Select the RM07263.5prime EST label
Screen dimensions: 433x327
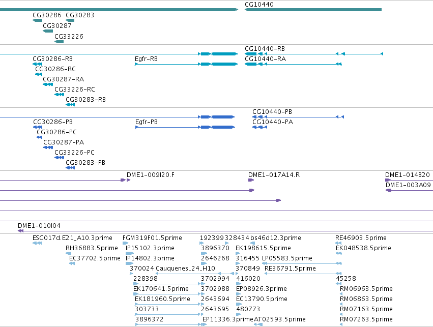pyautogui.click(x=366, y=319)
